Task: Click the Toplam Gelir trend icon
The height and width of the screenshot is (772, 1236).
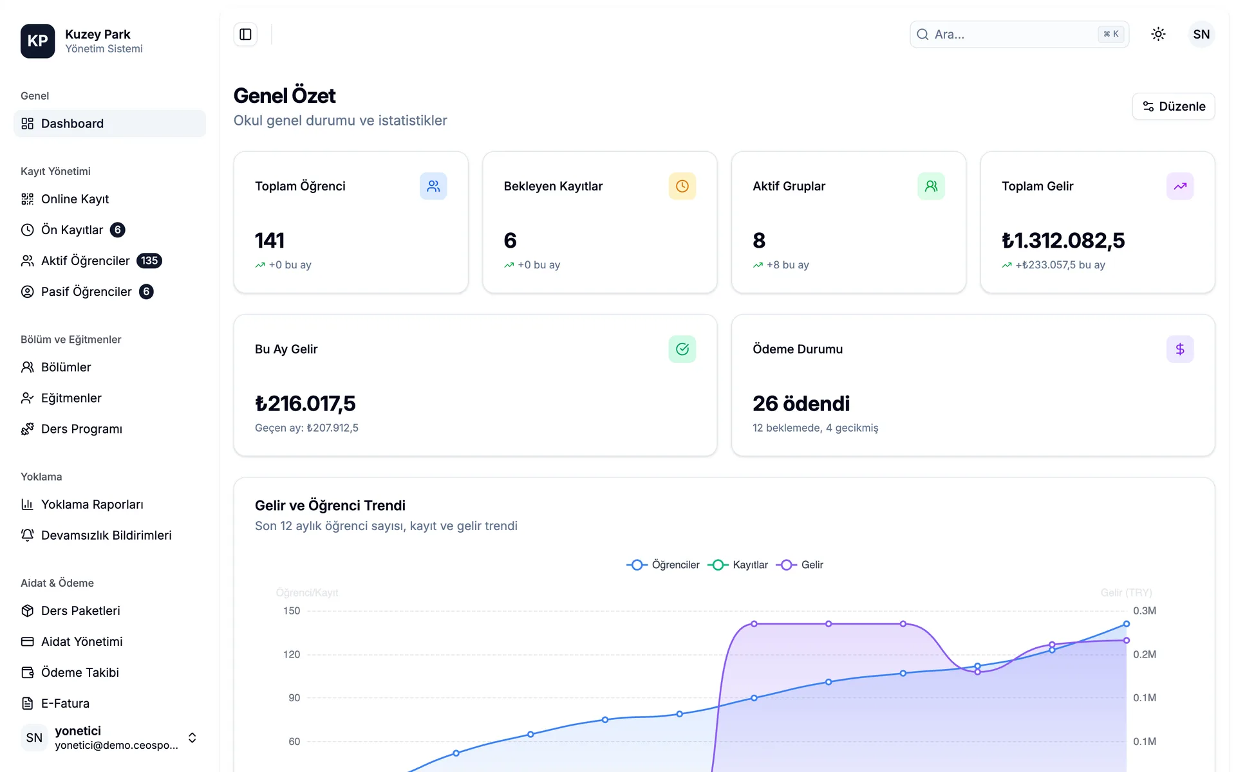Action: [x=1180, y=186]
